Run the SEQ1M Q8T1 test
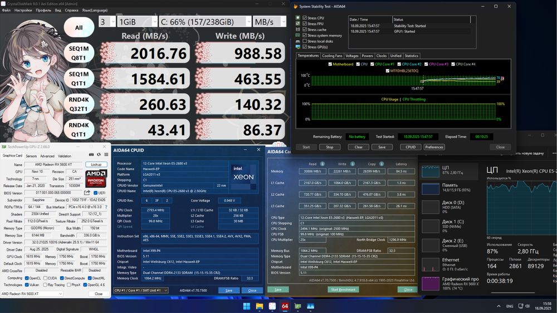The image size is (557, 313). 79,53
